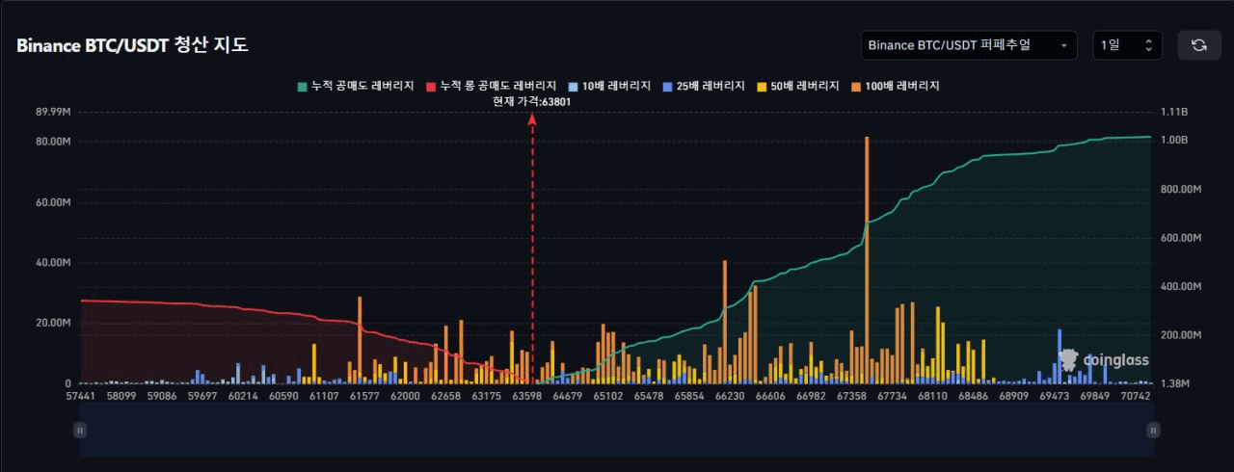
Task: Click the 70742 price axis label
Action: pyautogui.click(x=1136, y=396)
